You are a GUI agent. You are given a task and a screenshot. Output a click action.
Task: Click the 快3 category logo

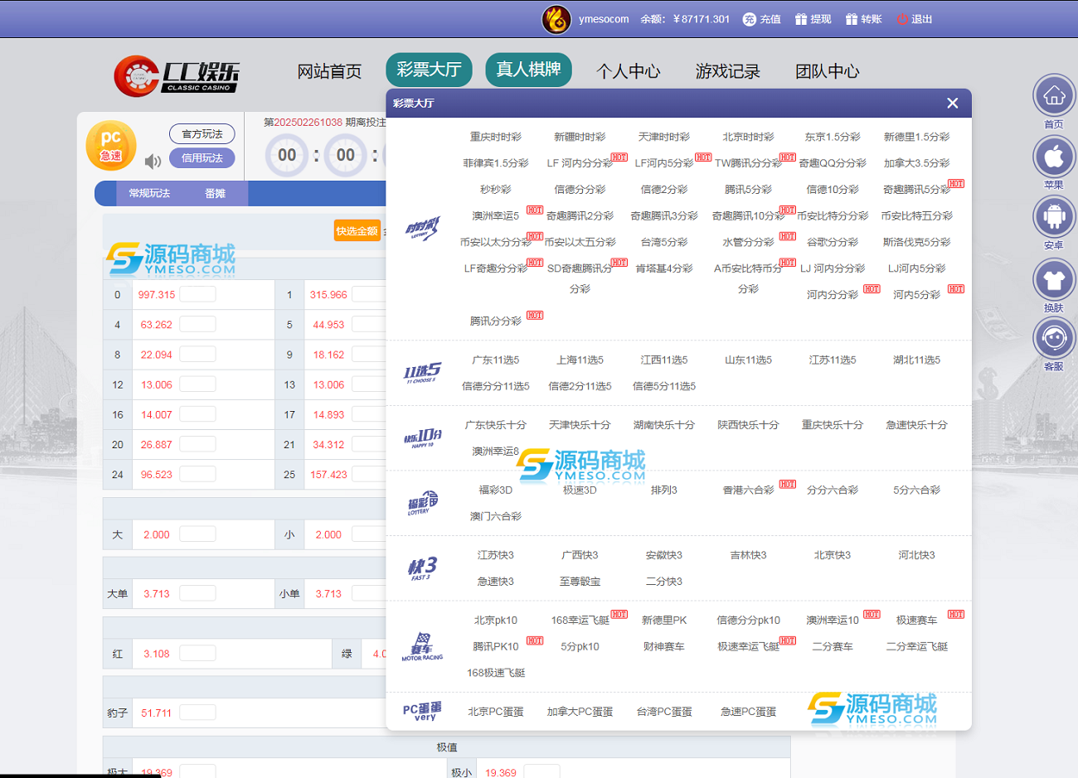tap(422, 568)
